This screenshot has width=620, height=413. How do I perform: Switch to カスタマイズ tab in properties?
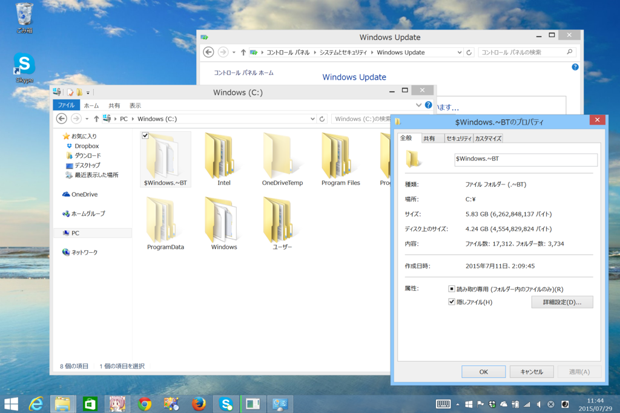[488, 138]
